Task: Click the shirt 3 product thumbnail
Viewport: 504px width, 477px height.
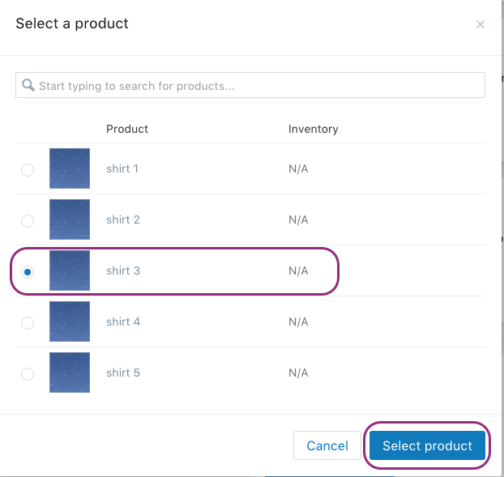Action: pyautogui.click(x=70, y=270)
